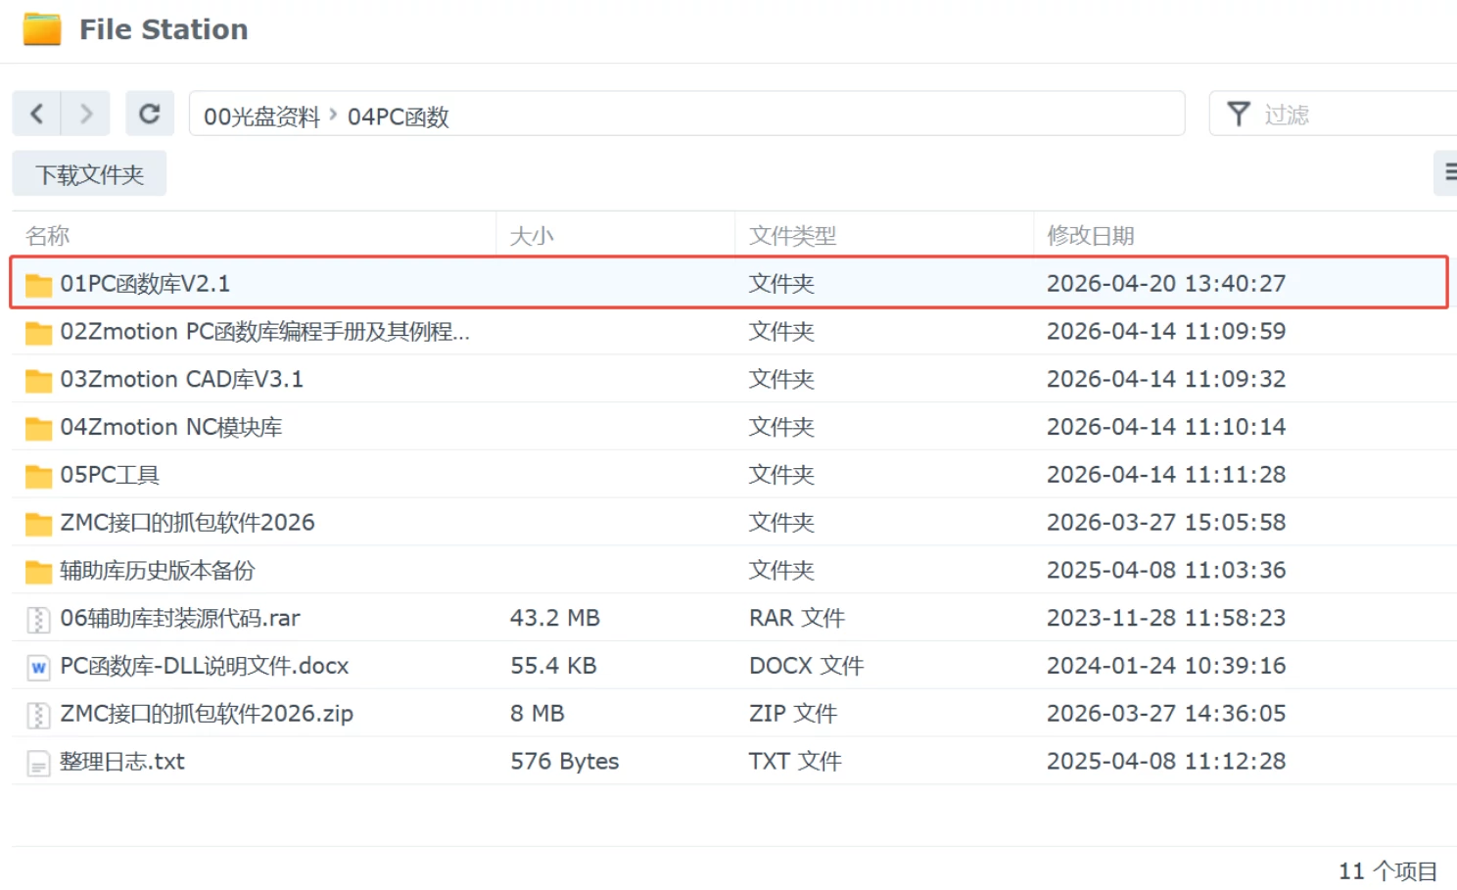Select file ZMC接口的抓包软件2026.zip

coord(207,714)
